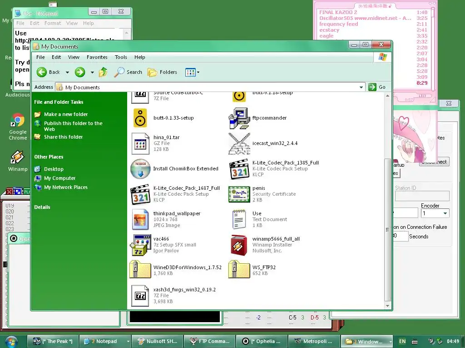This screenshot has width=465, height=348.
Task: Open the Tools menu
Action: coord(121,57)
